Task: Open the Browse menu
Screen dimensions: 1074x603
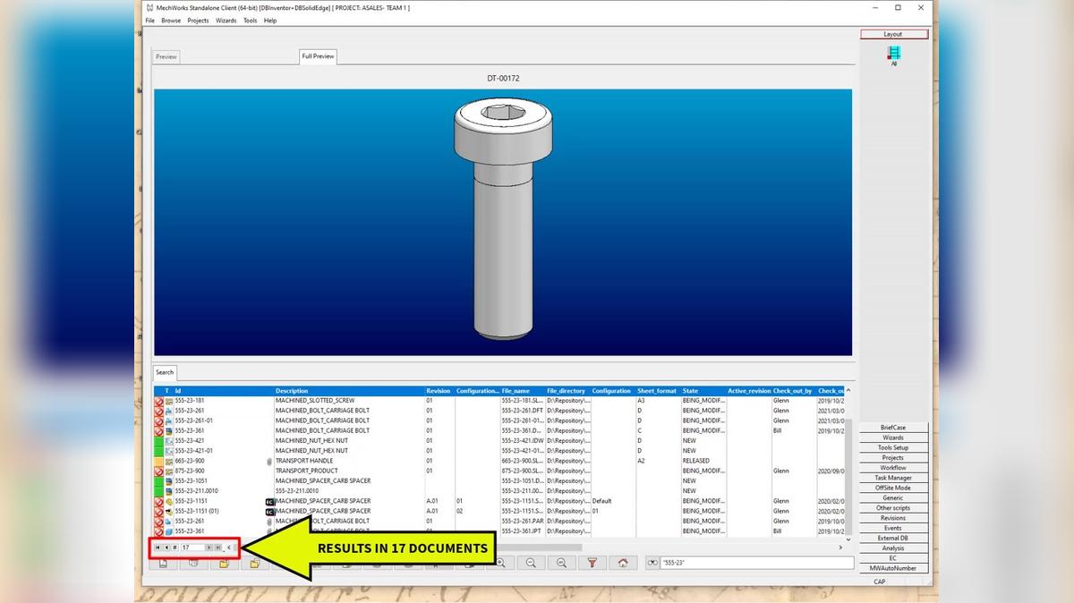Action: click(171, 21)
